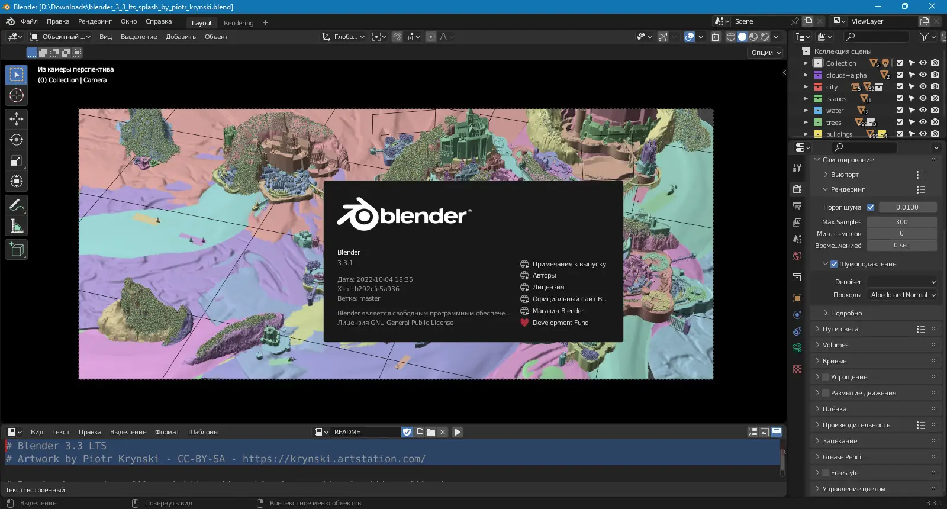Switch viewport to wireframe shading

click(731, 37)
